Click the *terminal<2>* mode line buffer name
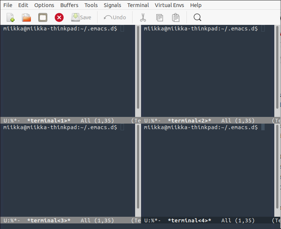The image size is (281, 229). tap(189, 121)
